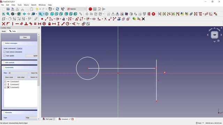
Task: Constrain distance with diagonal arrow tool
Action: click(63, 24)
